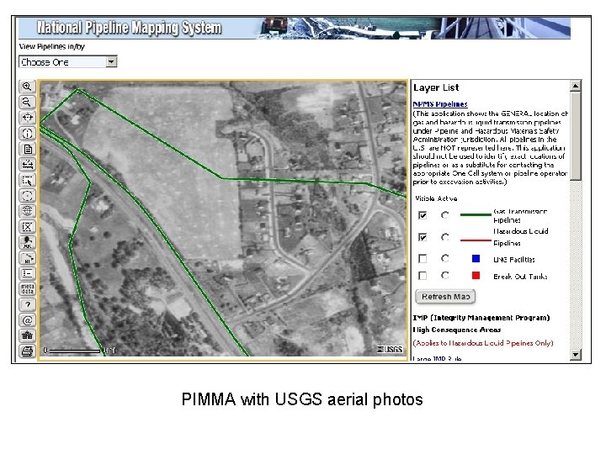Click the Refresh Map button
The width and height of the screenshot is (606, 454).
tap(445, 297)
